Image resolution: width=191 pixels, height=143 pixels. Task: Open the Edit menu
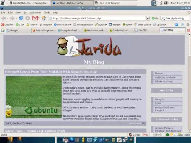point(10,13)
